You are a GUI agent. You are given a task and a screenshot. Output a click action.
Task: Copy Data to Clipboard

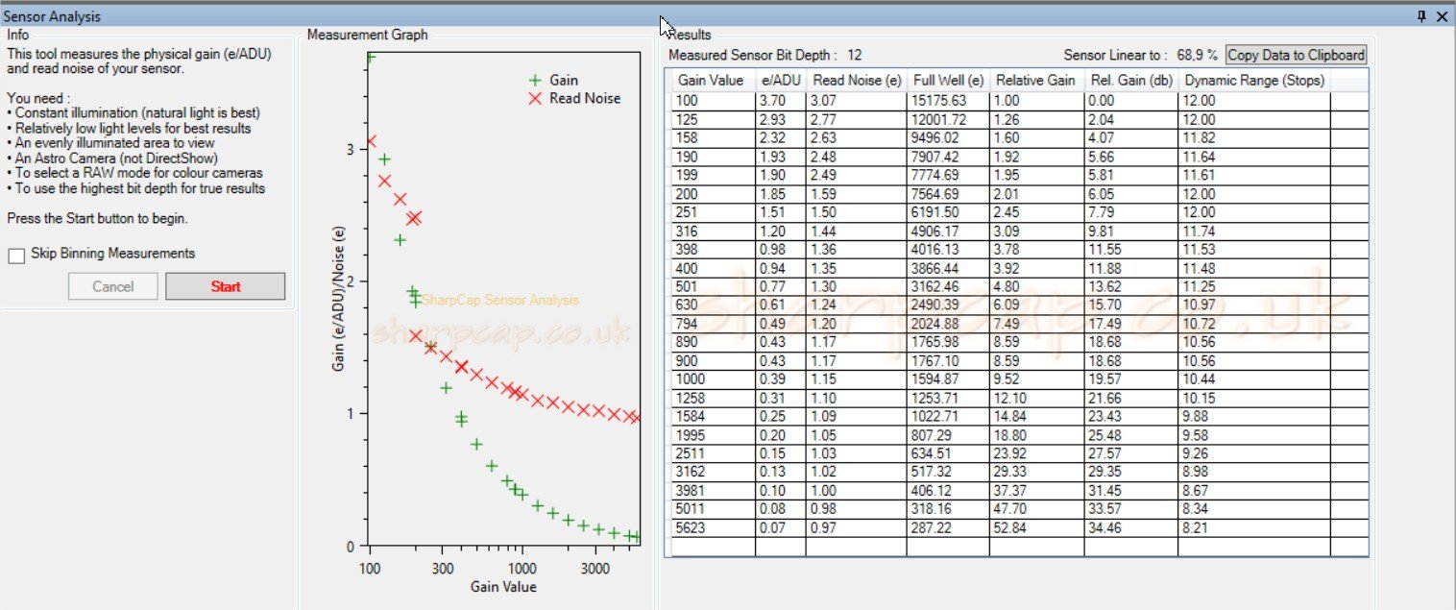1297,55
